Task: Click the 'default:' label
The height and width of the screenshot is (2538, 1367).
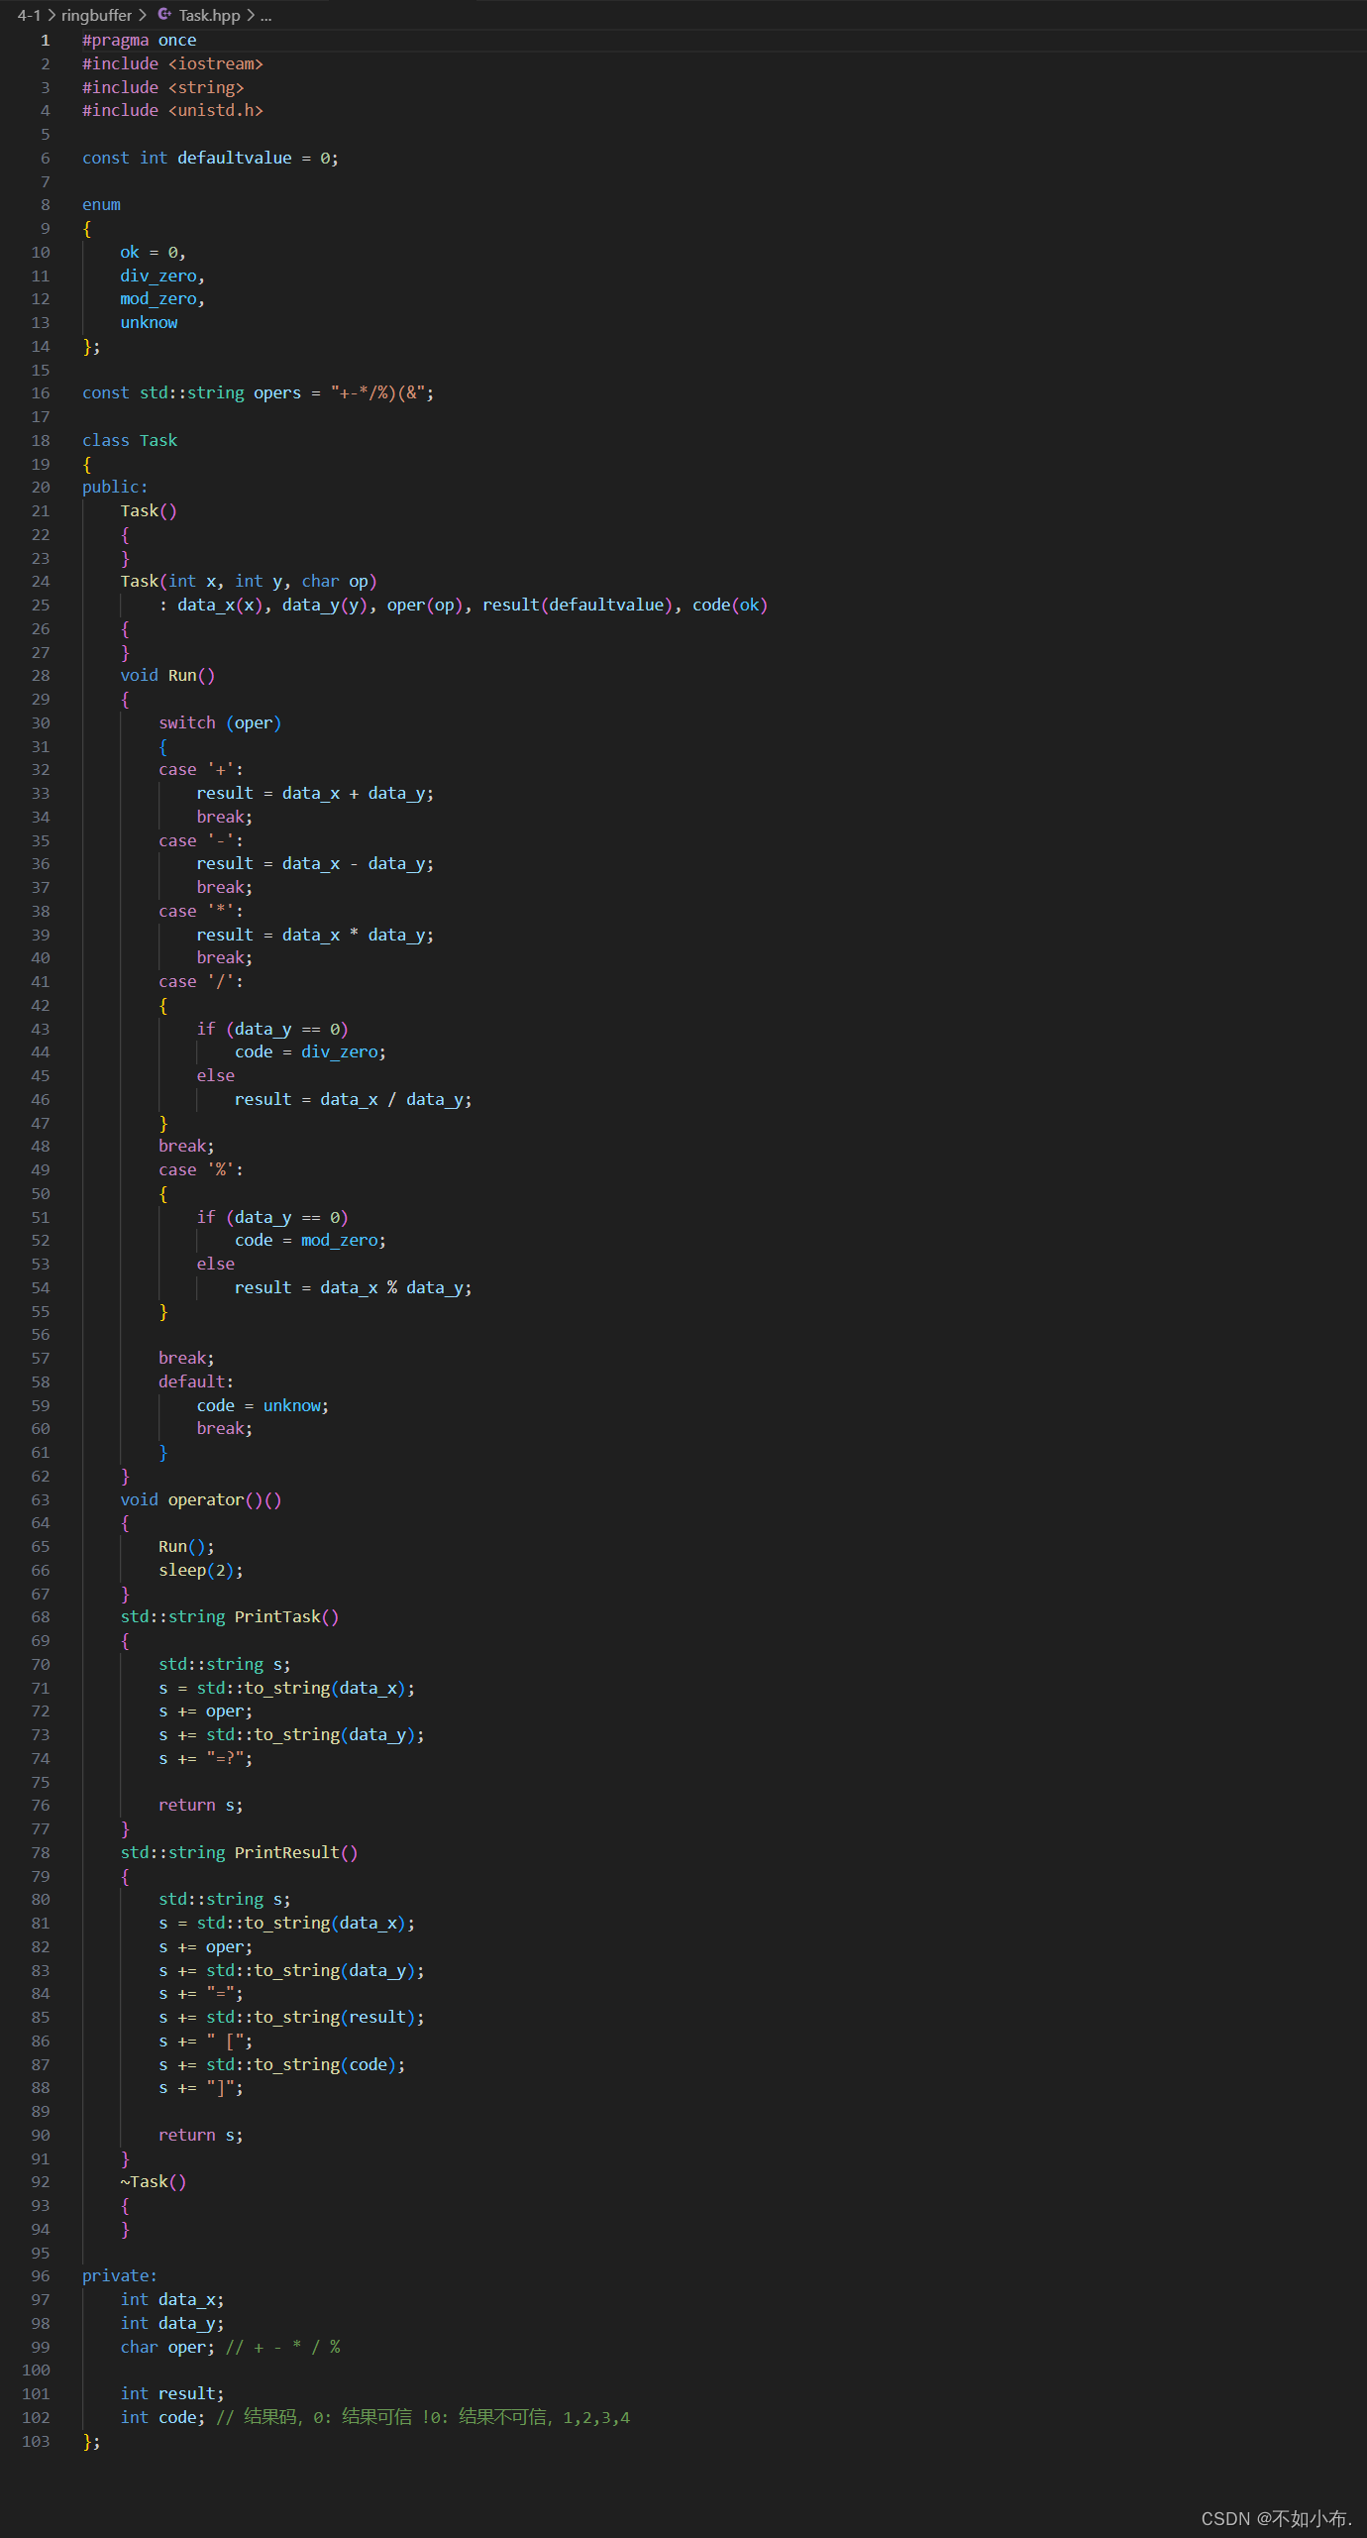Action: pos(196,1382)
